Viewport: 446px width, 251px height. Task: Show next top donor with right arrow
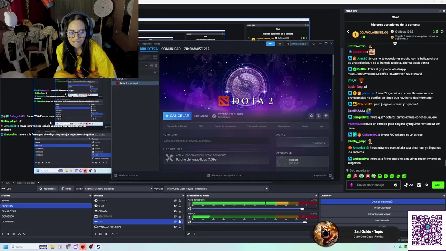point(442,32)
